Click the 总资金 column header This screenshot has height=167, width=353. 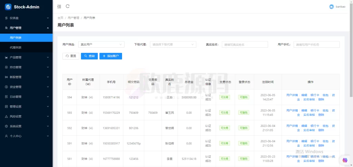189,82
